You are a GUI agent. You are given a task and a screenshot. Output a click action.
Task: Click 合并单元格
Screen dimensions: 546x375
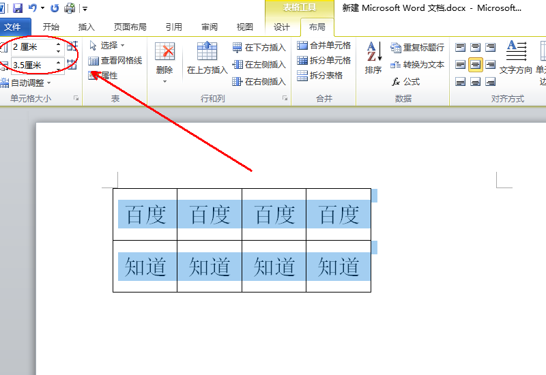[x=324, y=45]
